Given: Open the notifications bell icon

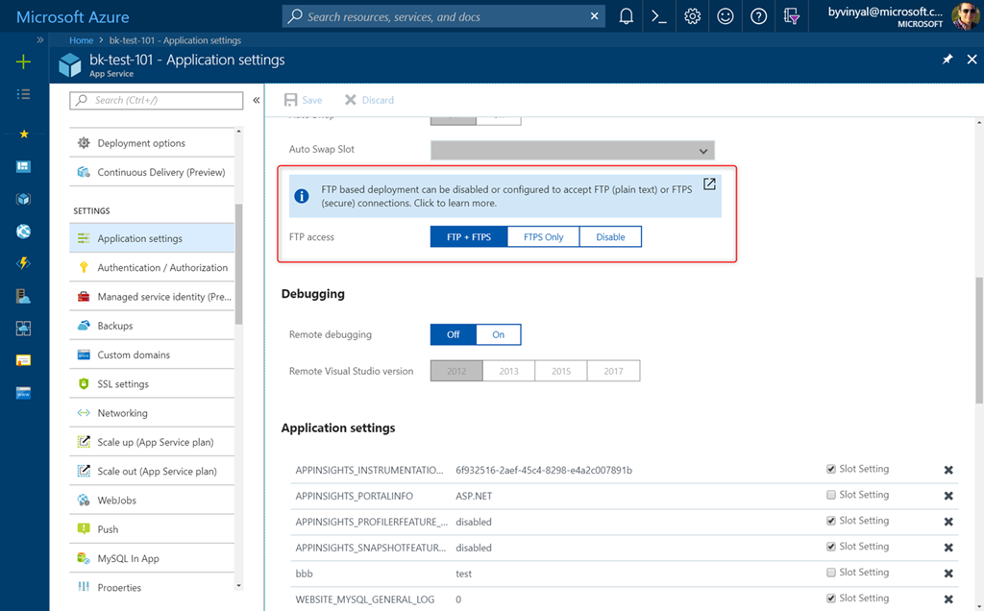Looking at the screenshot, I should 627,16.
